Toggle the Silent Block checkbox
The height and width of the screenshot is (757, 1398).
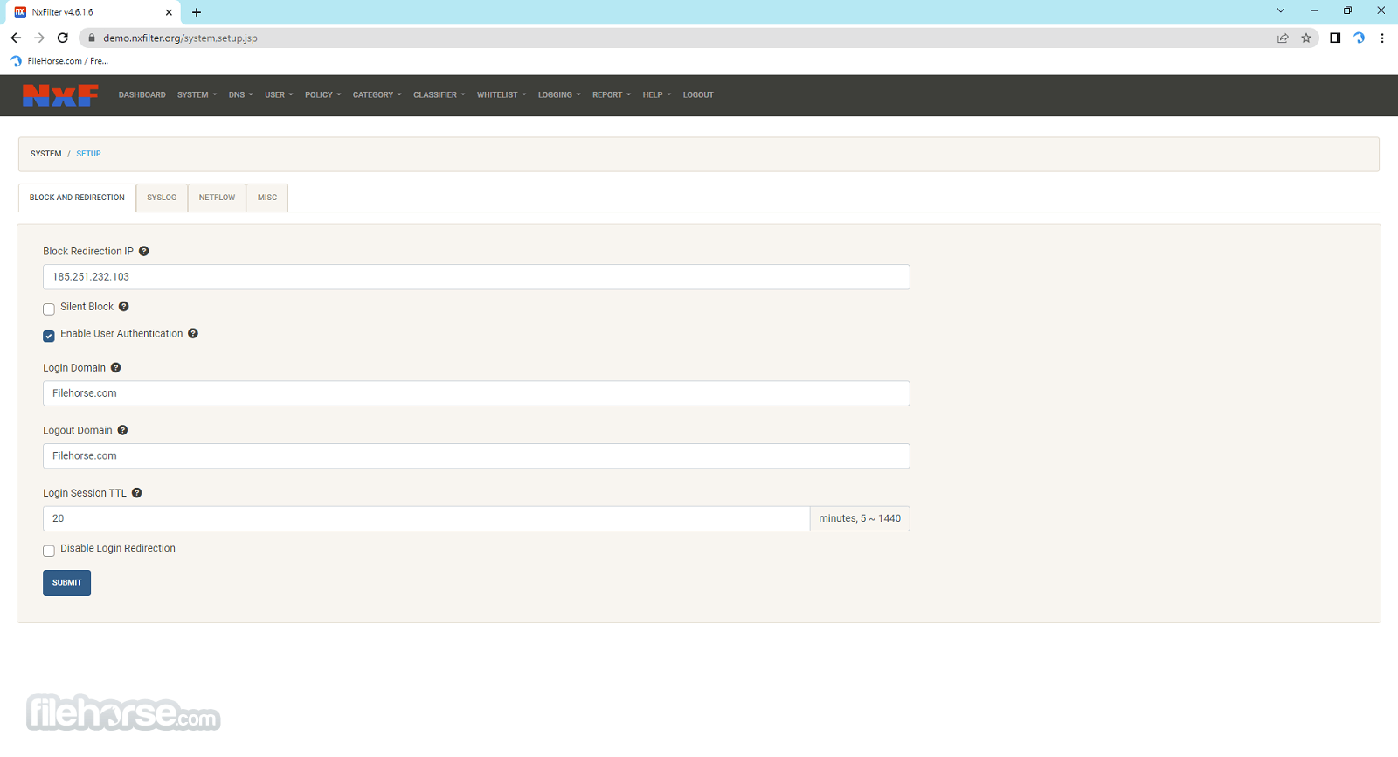[49, 309]
